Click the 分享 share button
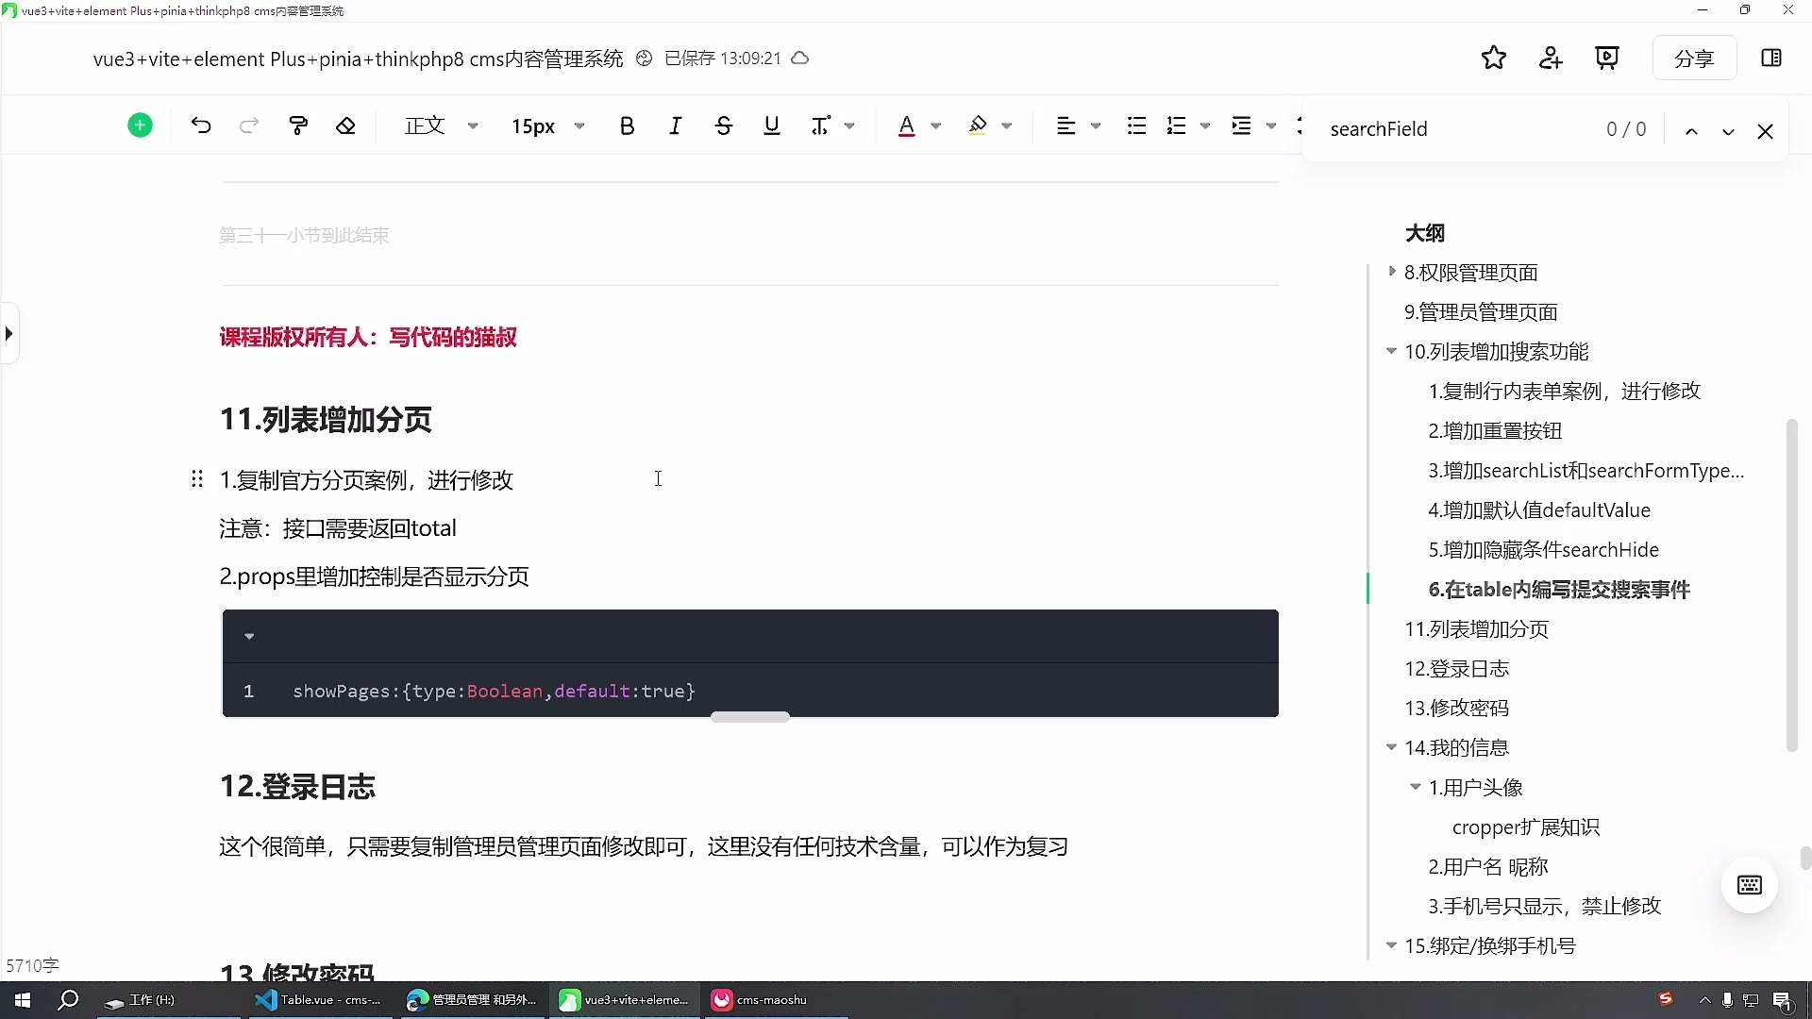 coord(1694,58)
